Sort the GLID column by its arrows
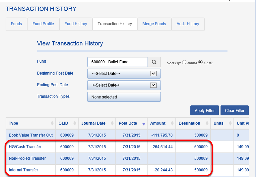Image resolution: width=257 pixels, height=177 pixels. click(75, 123)
